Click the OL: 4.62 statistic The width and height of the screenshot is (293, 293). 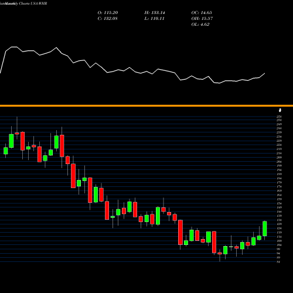(200, 25)
